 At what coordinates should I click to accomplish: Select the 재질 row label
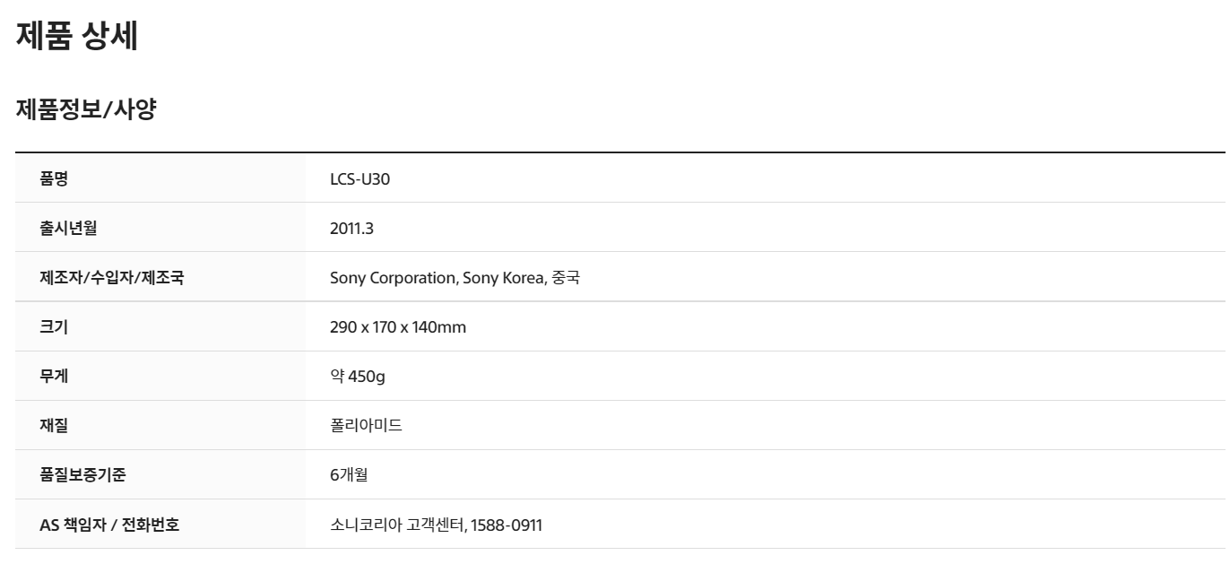[x=54, y=425]
